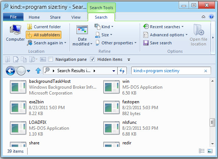The width and height of the screenshot is (218, 159).
Task: Switch to details view in status bar
Action: (201, 151)
